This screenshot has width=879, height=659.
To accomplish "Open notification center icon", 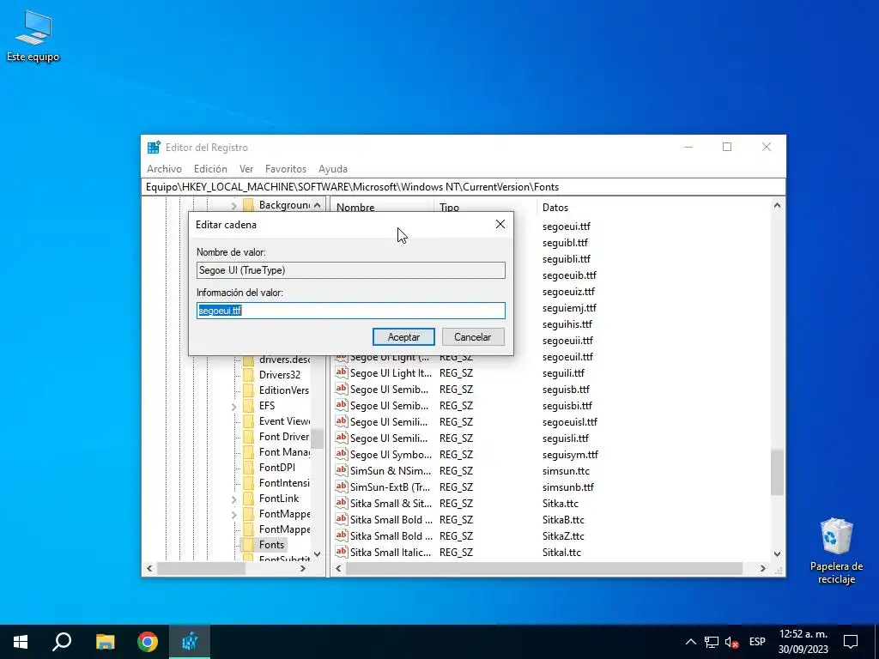I will (851, 642).
